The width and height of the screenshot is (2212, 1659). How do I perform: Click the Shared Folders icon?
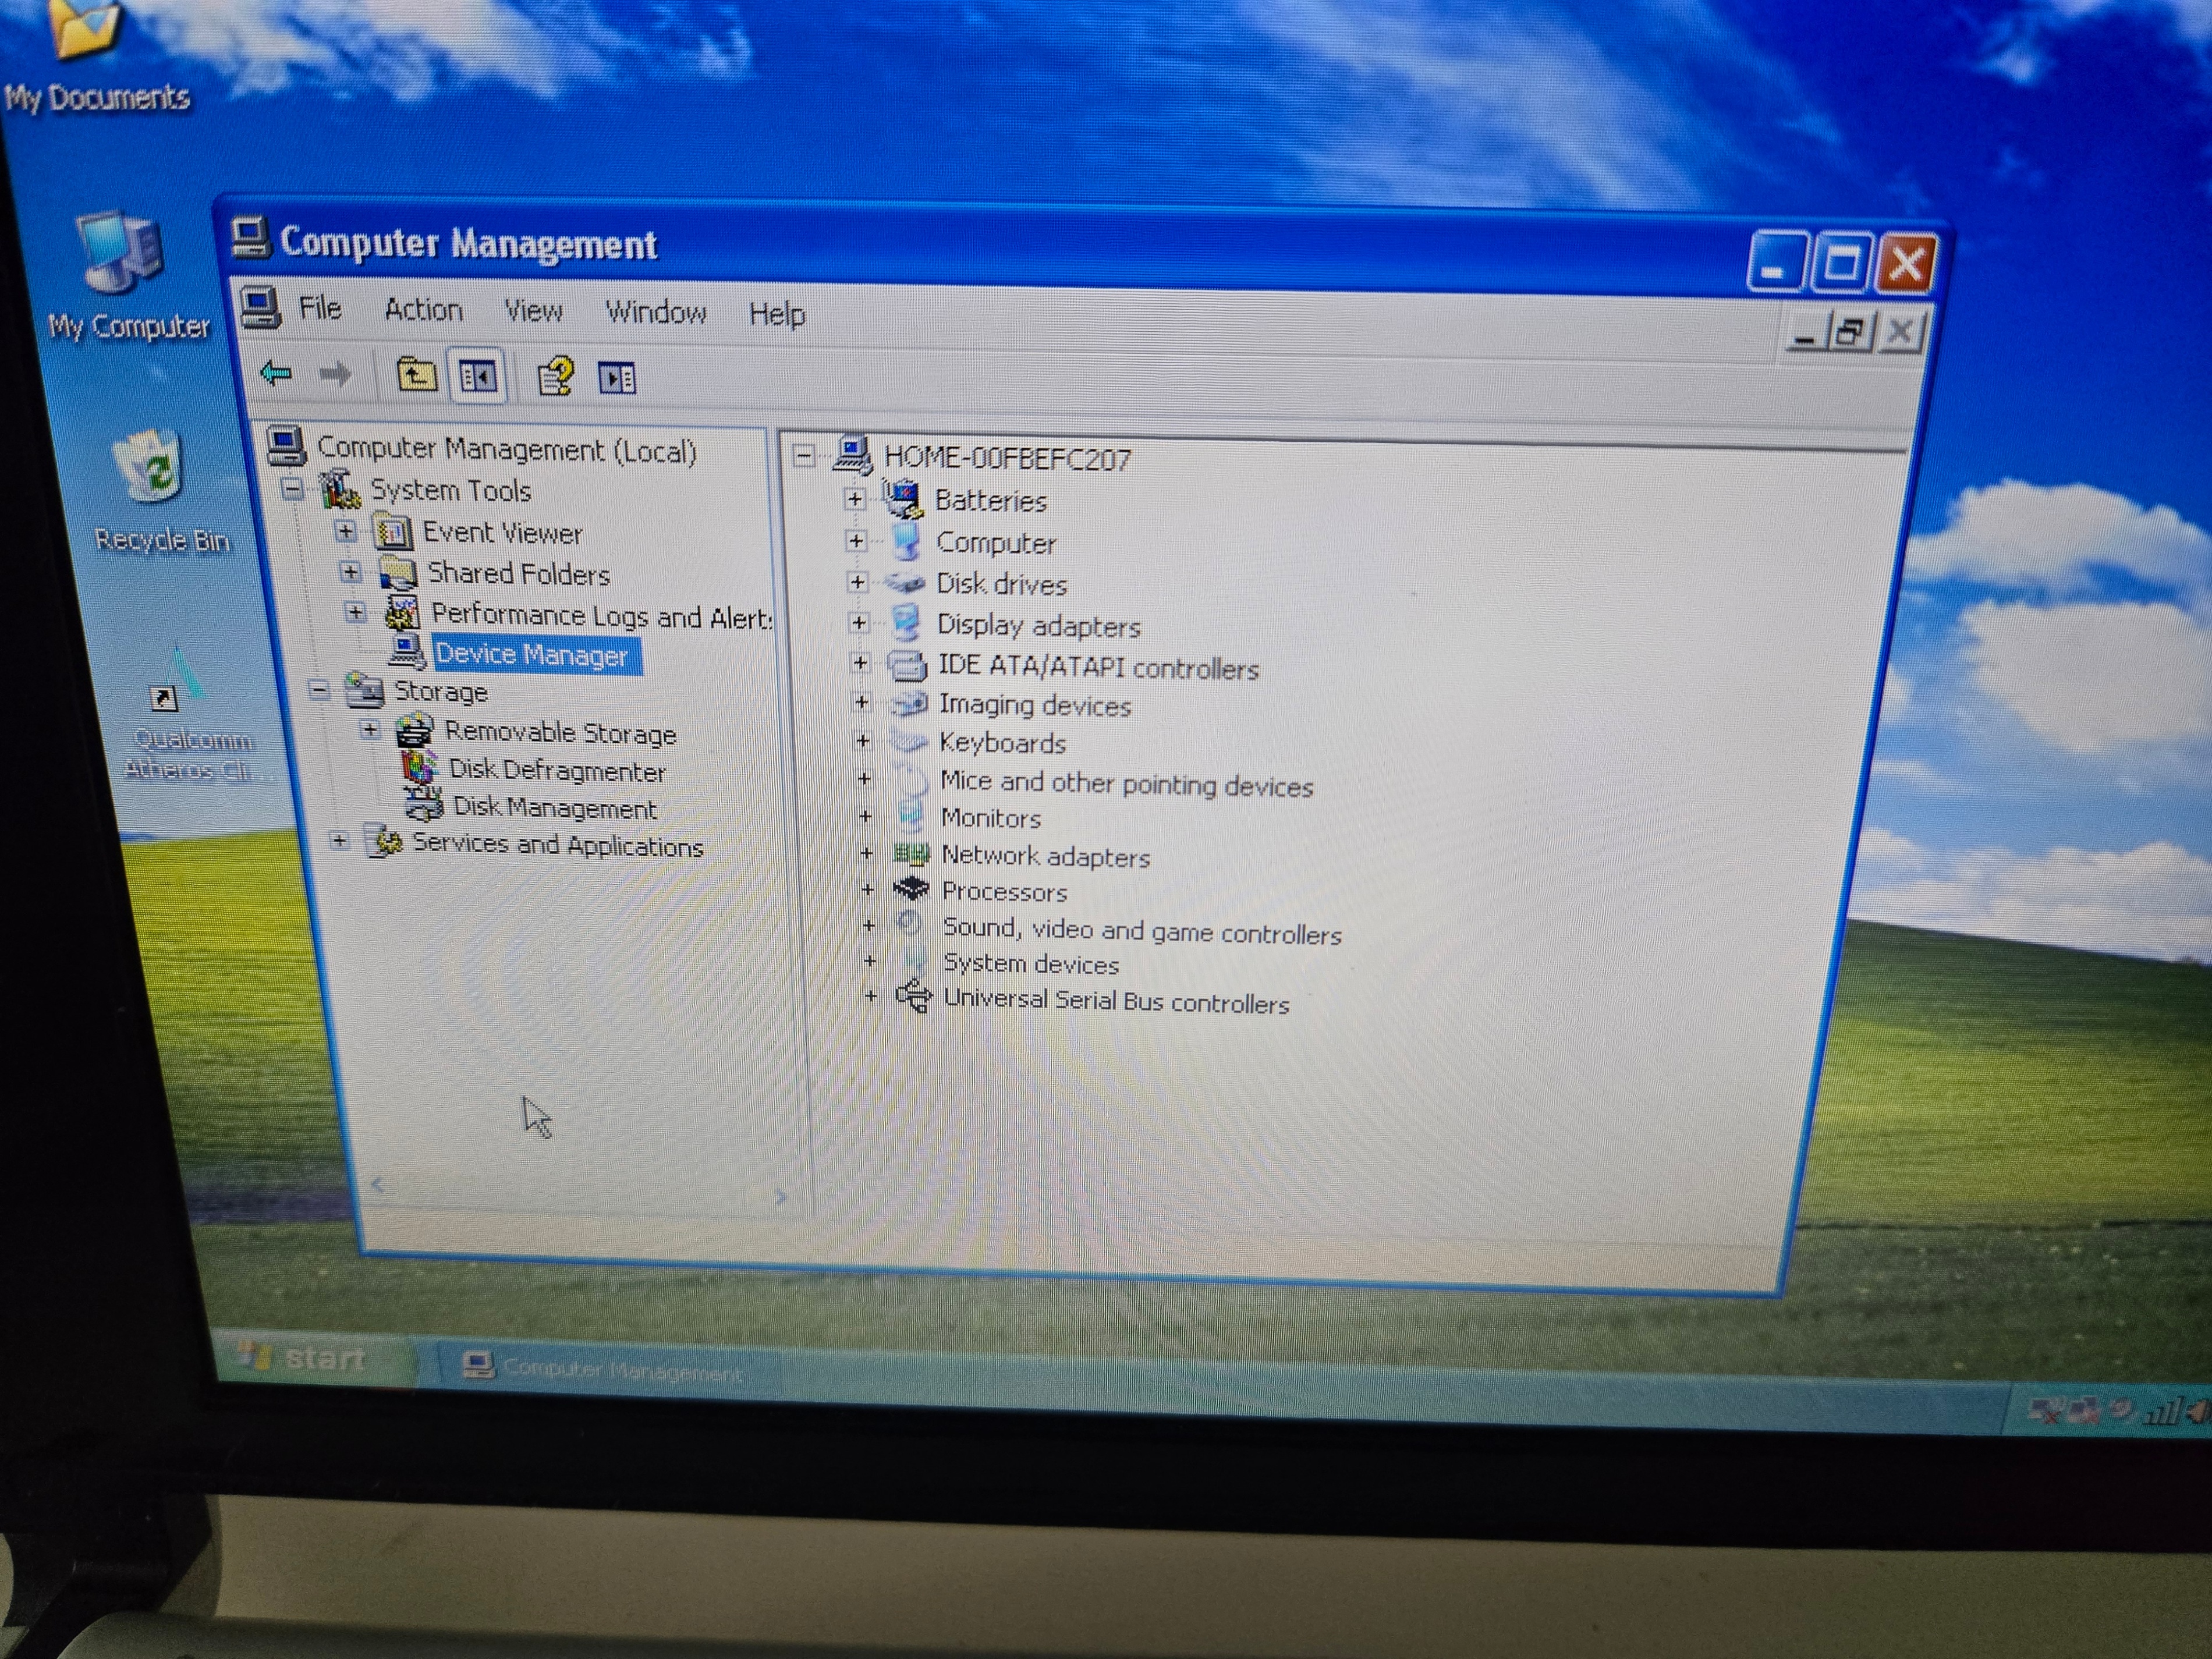(397, 573)
